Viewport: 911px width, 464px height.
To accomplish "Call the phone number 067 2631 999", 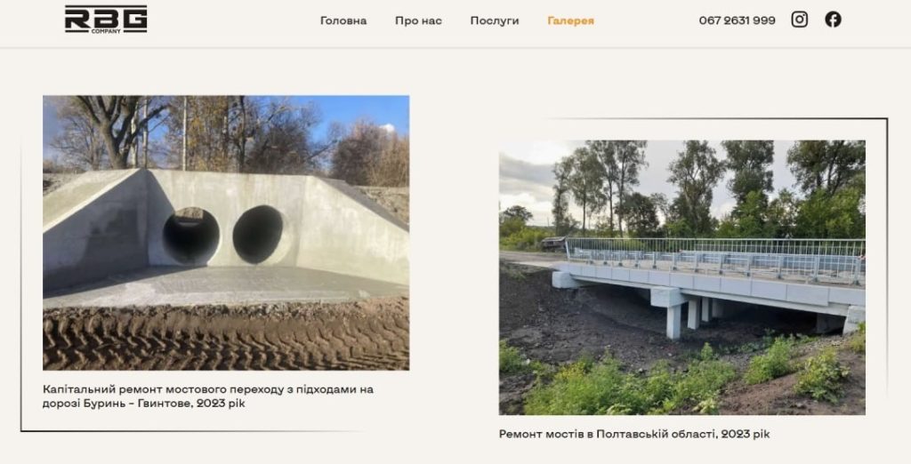I will (x=737, y=20).
